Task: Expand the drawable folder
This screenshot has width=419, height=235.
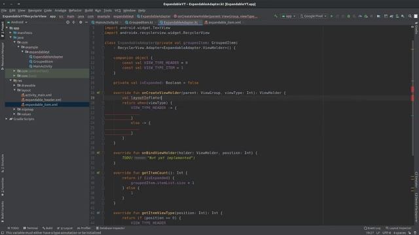Action: (x=14, y=86)
